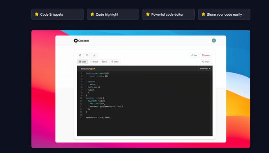Click the Share button
The image size is (269, 153).
coord(206,62)
